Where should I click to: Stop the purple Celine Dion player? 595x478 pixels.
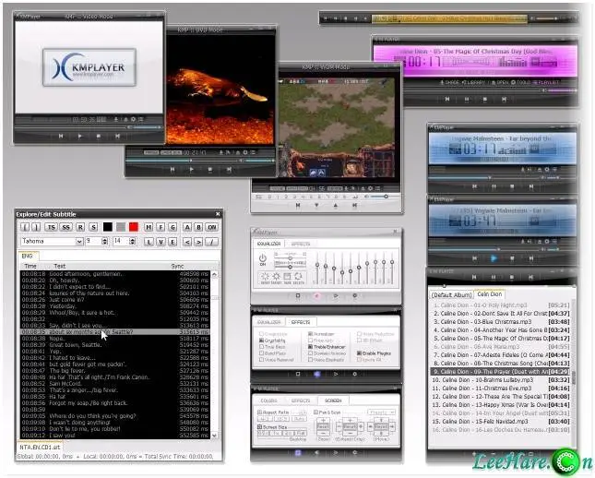485,99
